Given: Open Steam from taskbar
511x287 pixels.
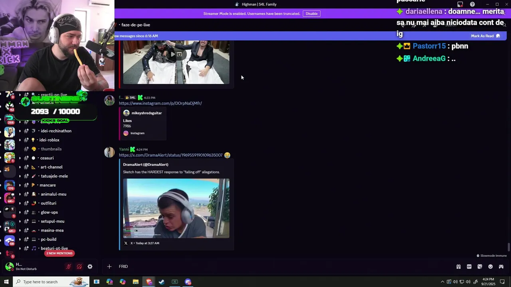Looking at the screenshot, I should 162,282.
